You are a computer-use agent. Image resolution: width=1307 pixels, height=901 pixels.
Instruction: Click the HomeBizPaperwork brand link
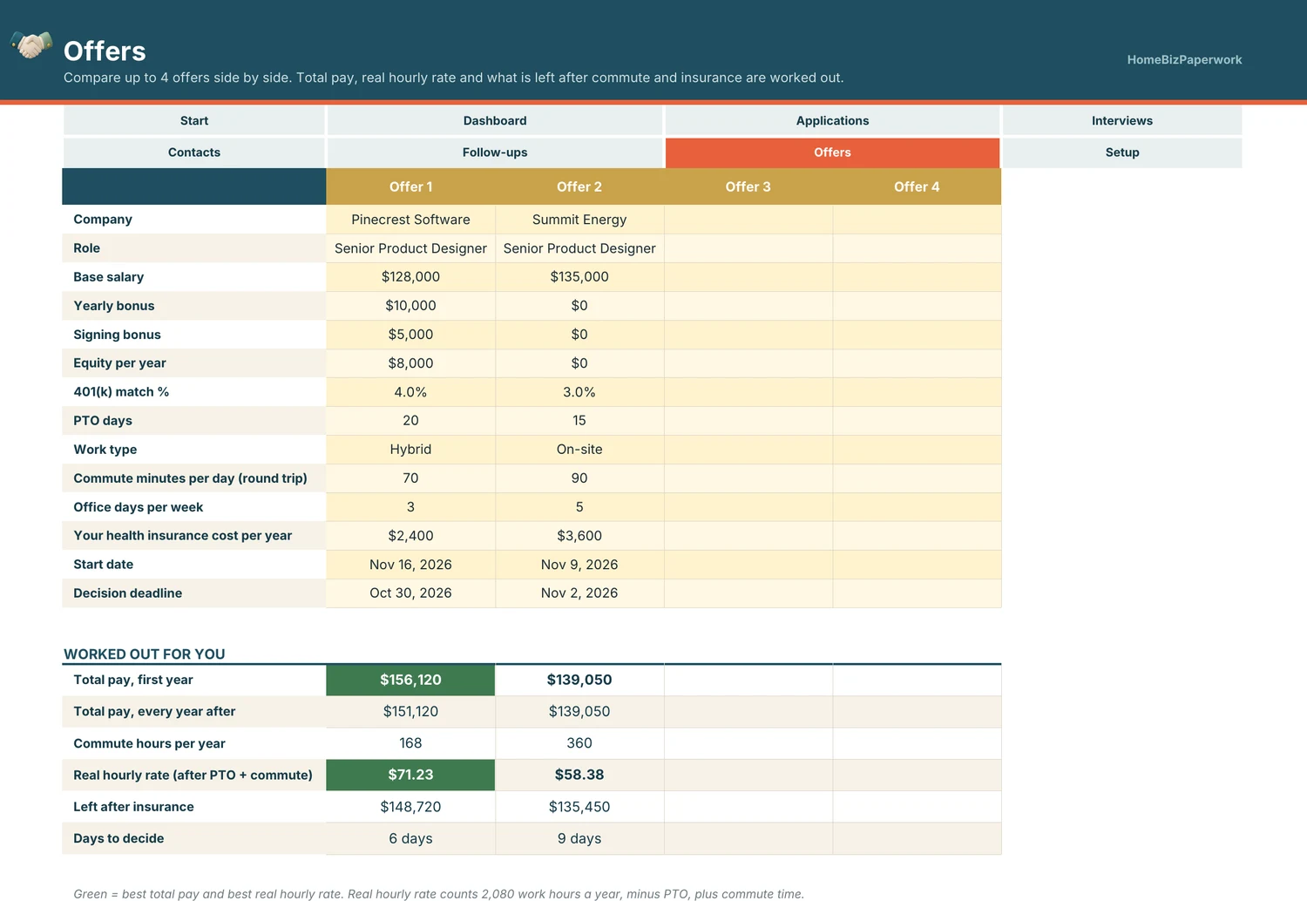[x=1184, y=59]
